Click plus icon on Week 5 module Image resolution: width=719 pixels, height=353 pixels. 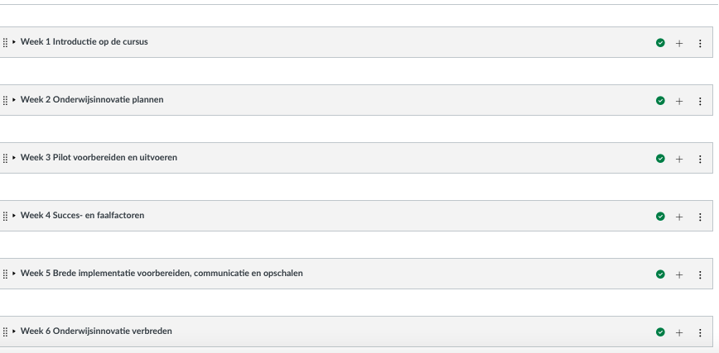679,274
